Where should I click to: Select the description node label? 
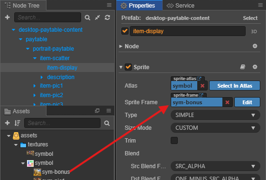click(61, 77)
